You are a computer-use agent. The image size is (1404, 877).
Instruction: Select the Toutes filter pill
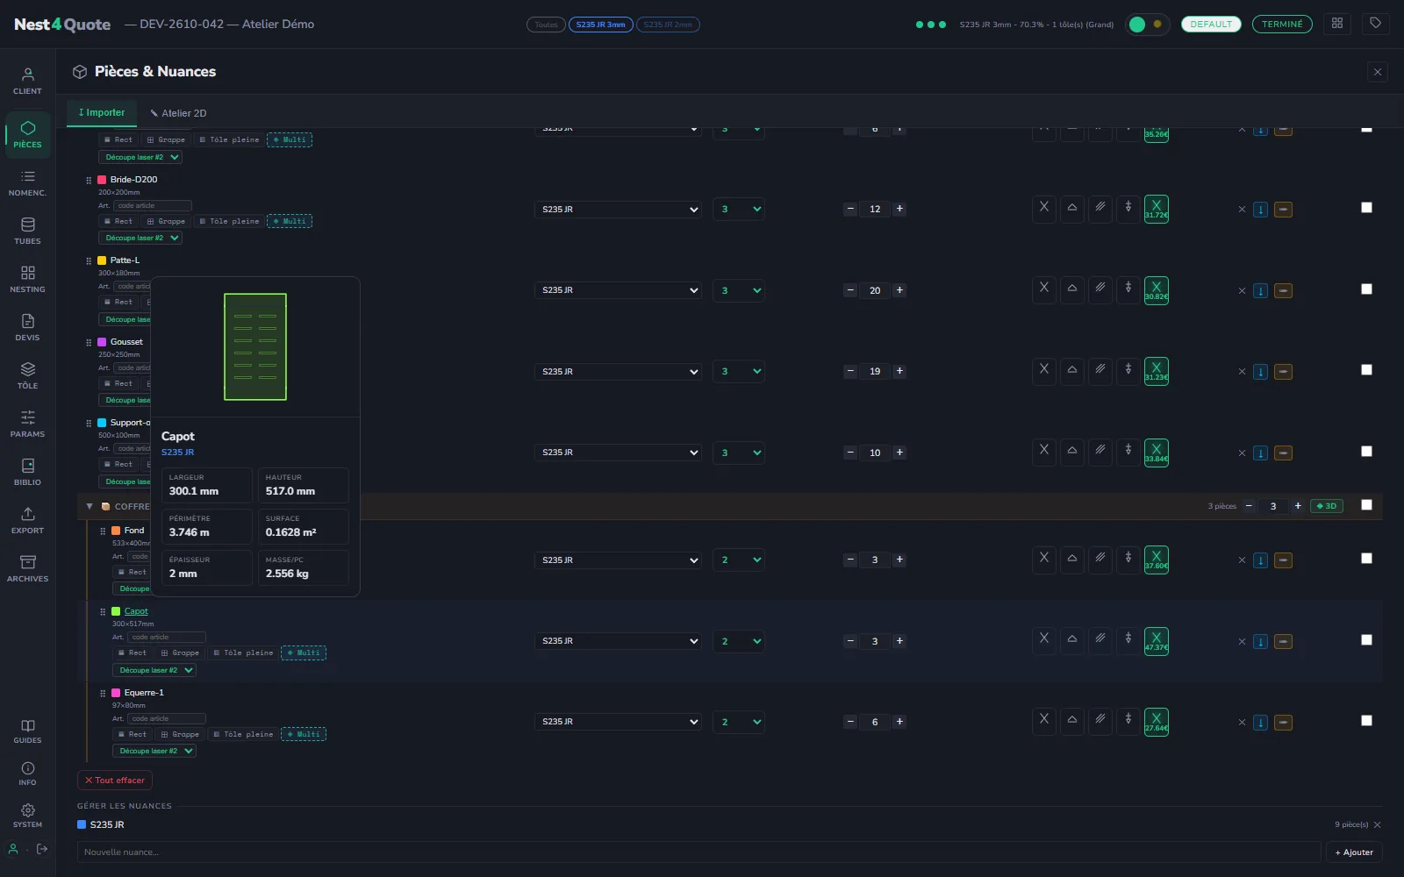tap(546, 25)
